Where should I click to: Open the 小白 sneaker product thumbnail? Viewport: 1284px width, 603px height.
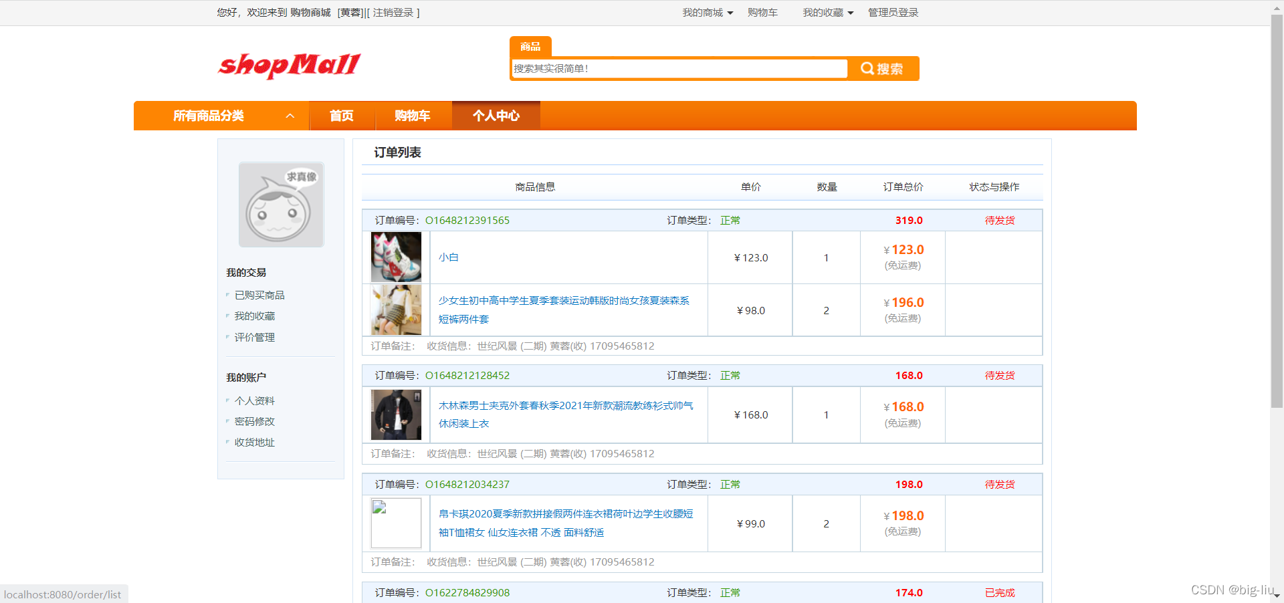(x=396, y=257)
